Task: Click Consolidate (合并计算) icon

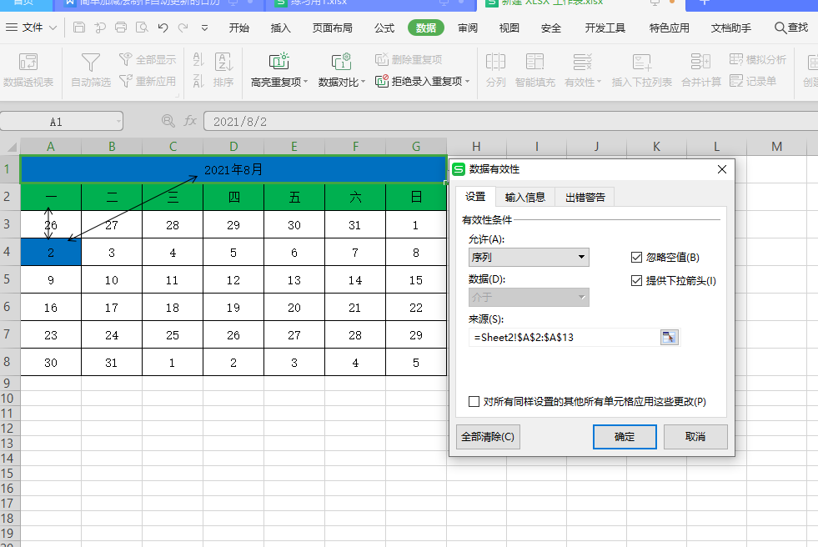Action: (700, 62)
